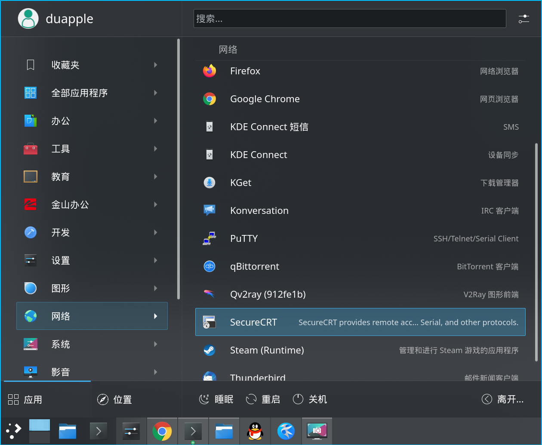Open the Google Chrome icon in network list
The height and width of the screenshot is (445, 542).
209,99
